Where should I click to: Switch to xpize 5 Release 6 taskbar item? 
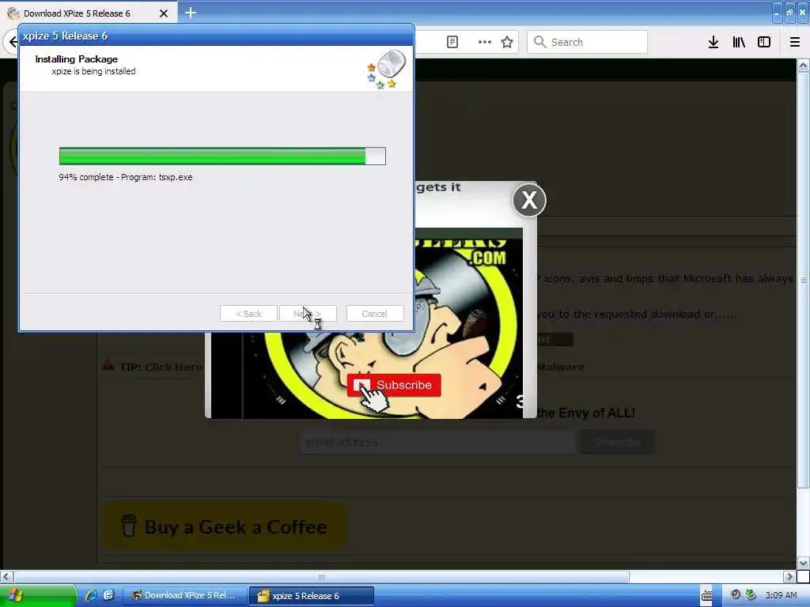[x=312, y=595]
